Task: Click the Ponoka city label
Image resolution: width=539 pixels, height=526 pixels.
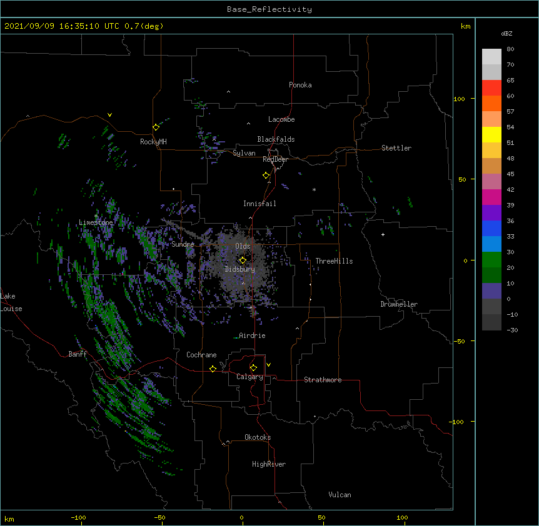Action: [x=300, y=85]
